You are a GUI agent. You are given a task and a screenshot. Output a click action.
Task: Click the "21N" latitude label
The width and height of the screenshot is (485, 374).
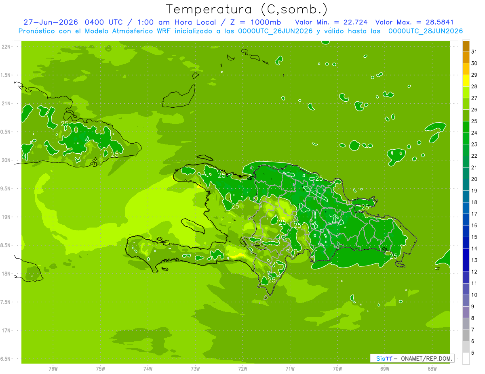click(6, 103)
